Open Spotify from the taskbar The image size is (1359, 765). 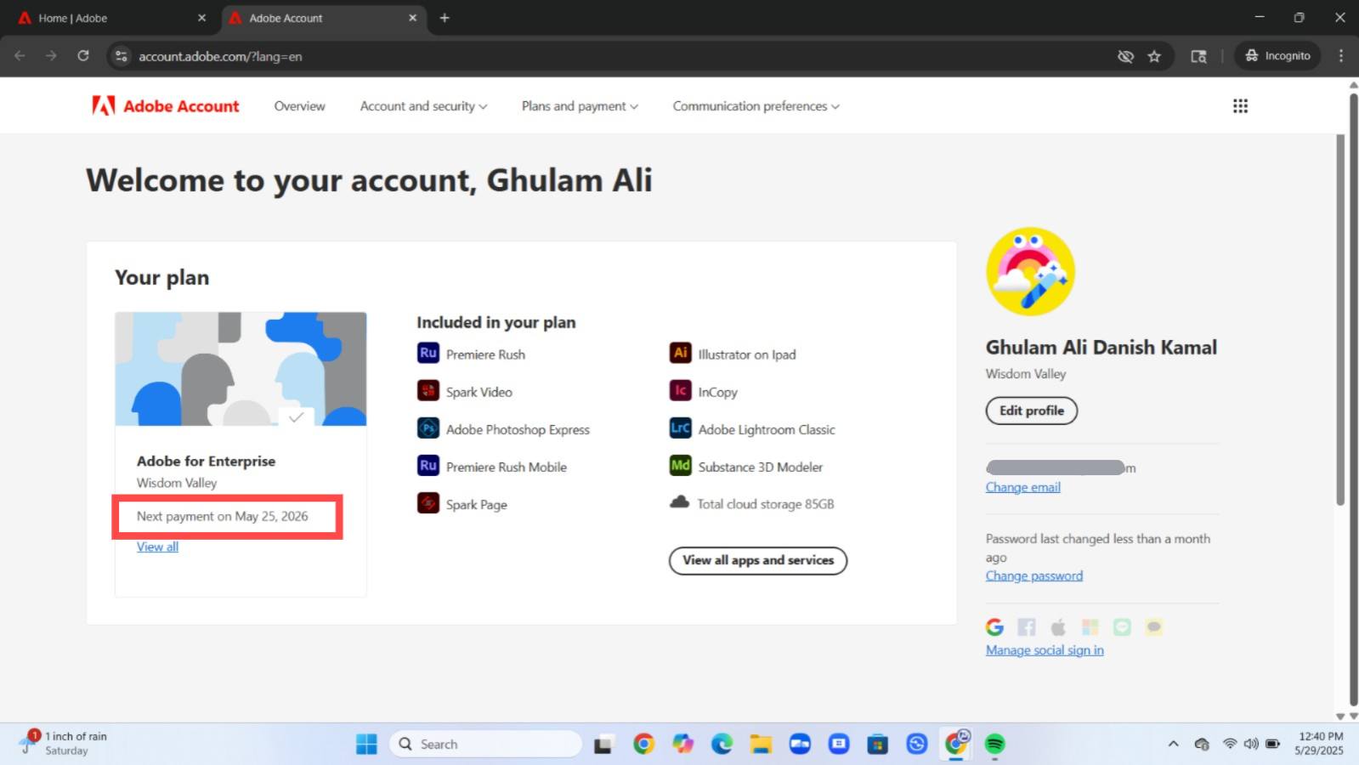(x=994, y=744)
